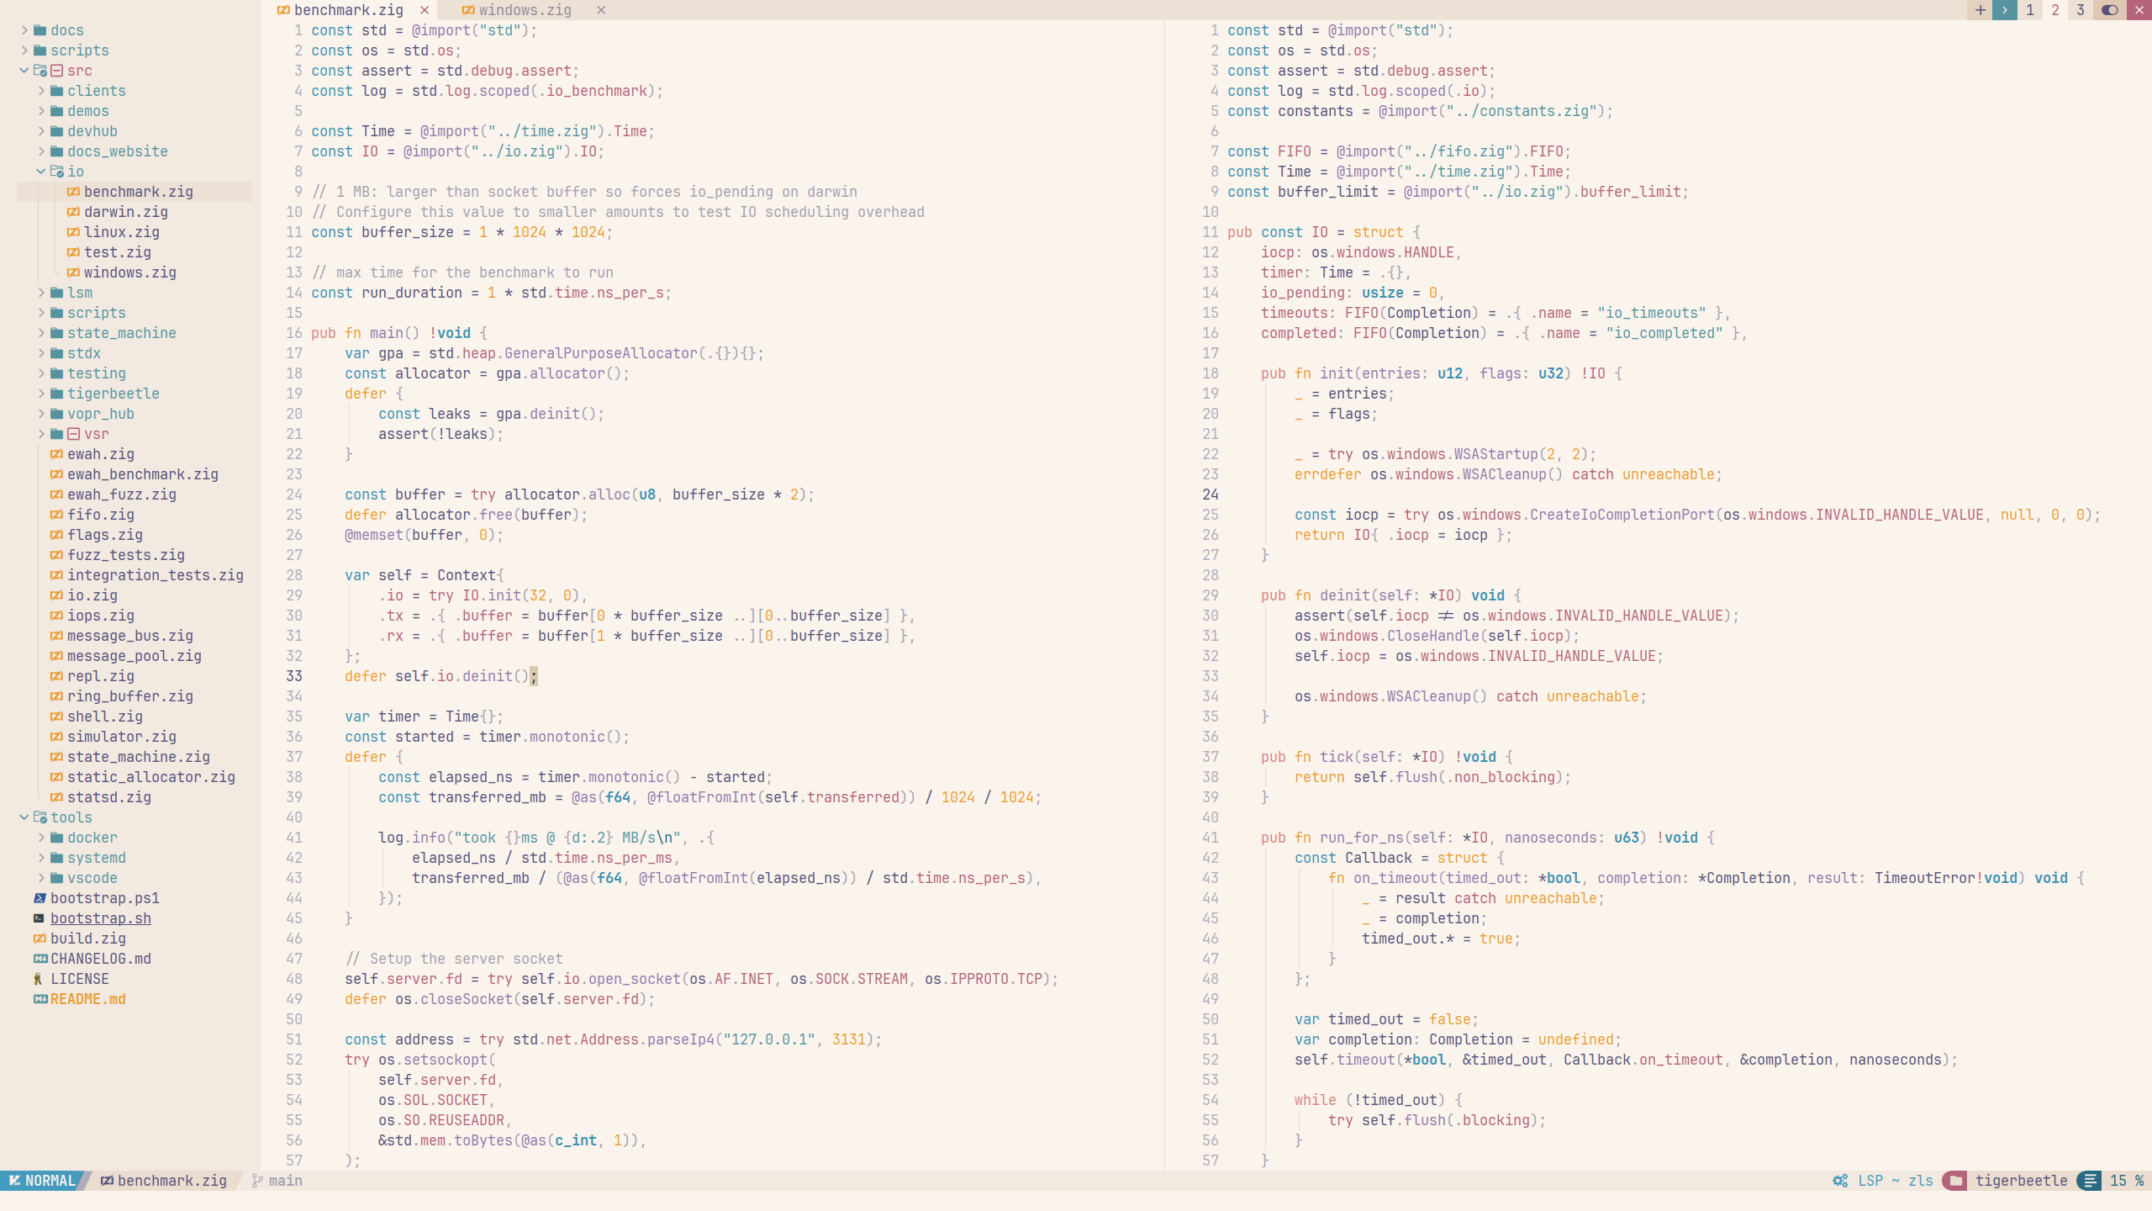Image resolution: width=2152 pixels, height=1211 pixels.
Task: Expand the docker folder
Action: [41, 838]
